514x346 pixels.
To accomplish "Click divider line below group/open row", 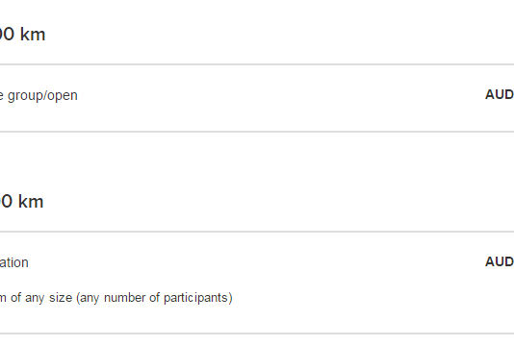I will [257, 132].
